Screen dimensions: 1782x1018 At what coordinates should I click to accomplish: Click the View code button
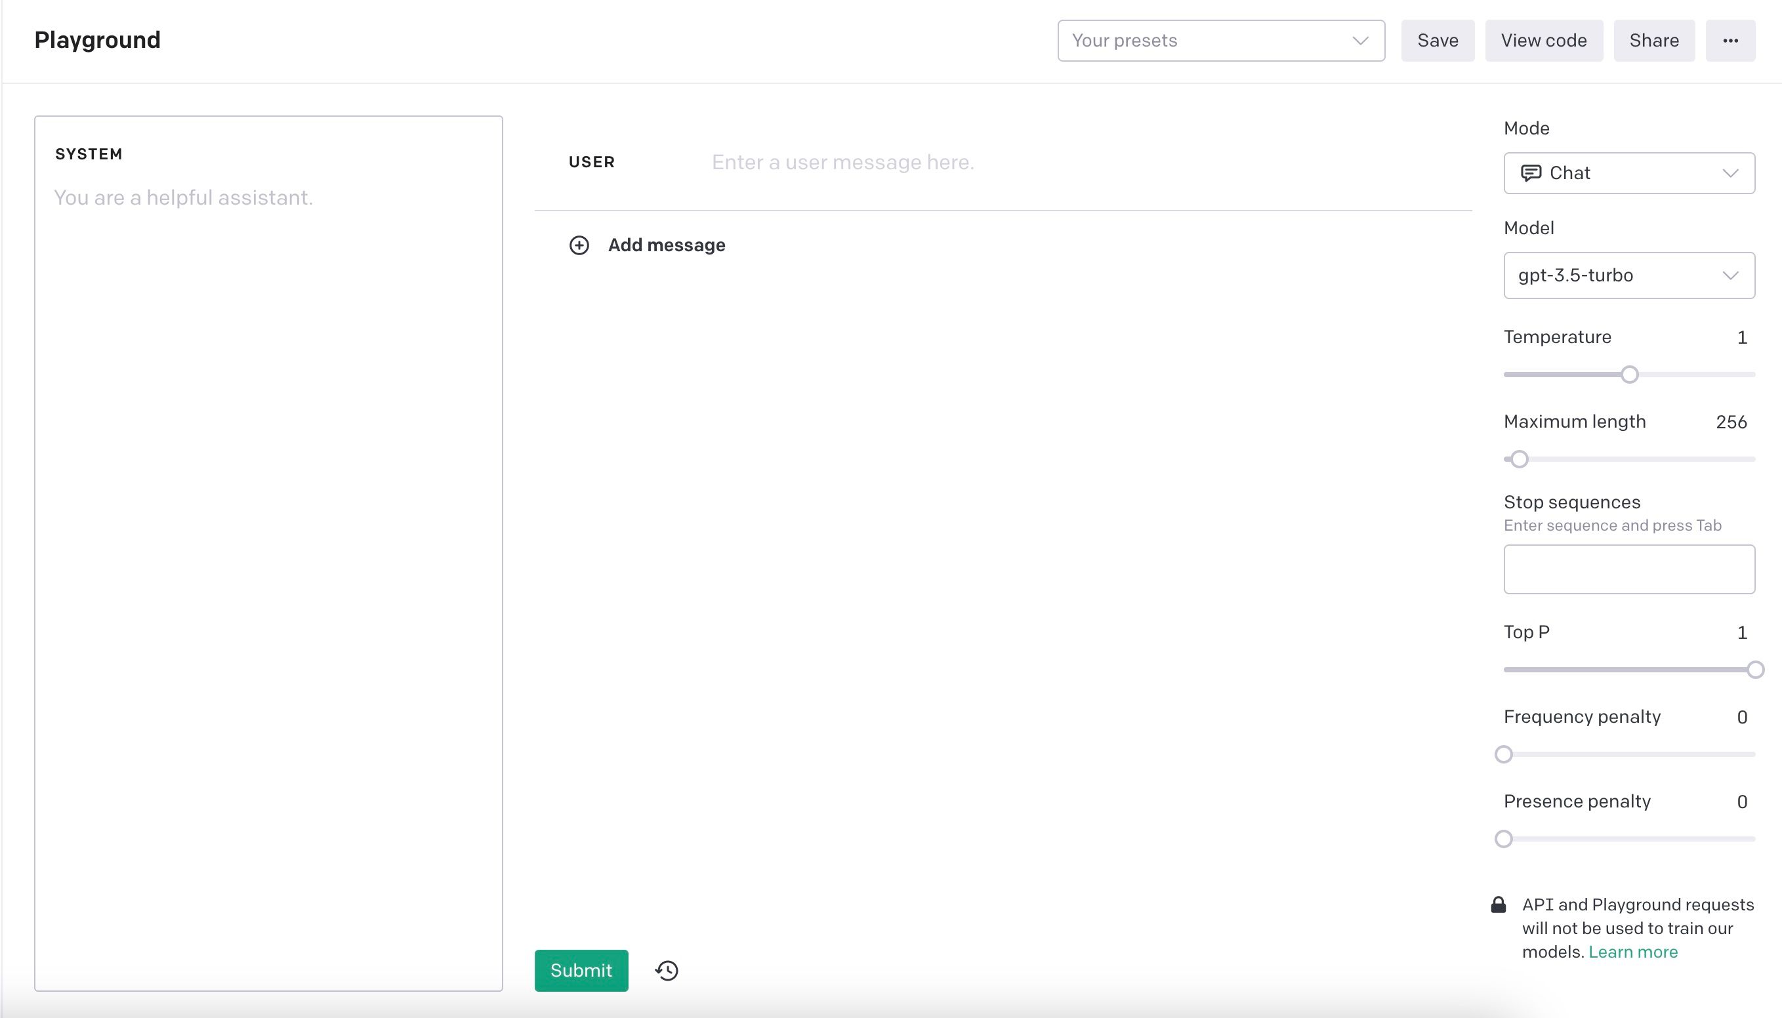click(1544, 40)
